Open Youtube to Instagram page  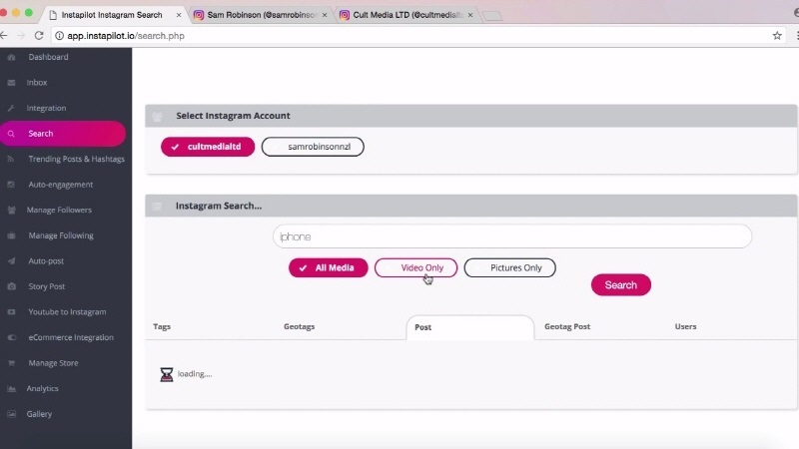67,312
